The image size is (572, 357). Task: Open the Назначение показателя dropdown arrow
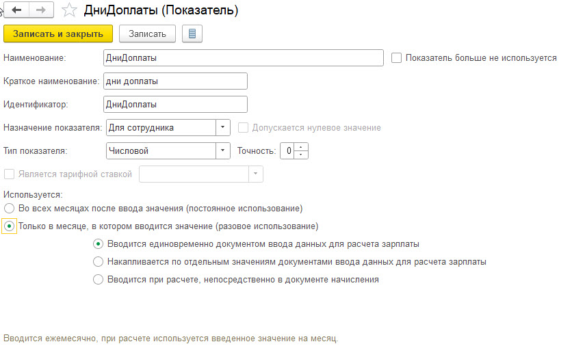[222, 128]
